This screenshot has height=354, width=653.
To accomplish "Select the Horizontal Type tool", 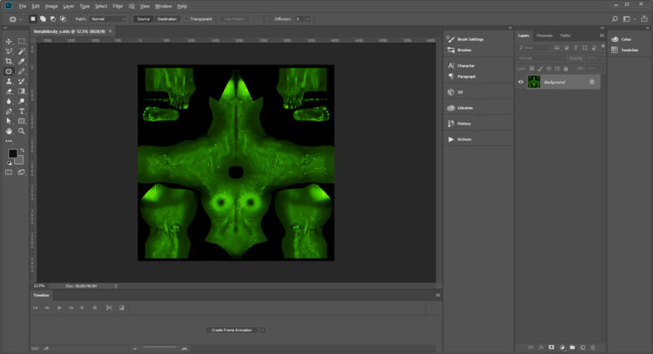I will [22, 111].
